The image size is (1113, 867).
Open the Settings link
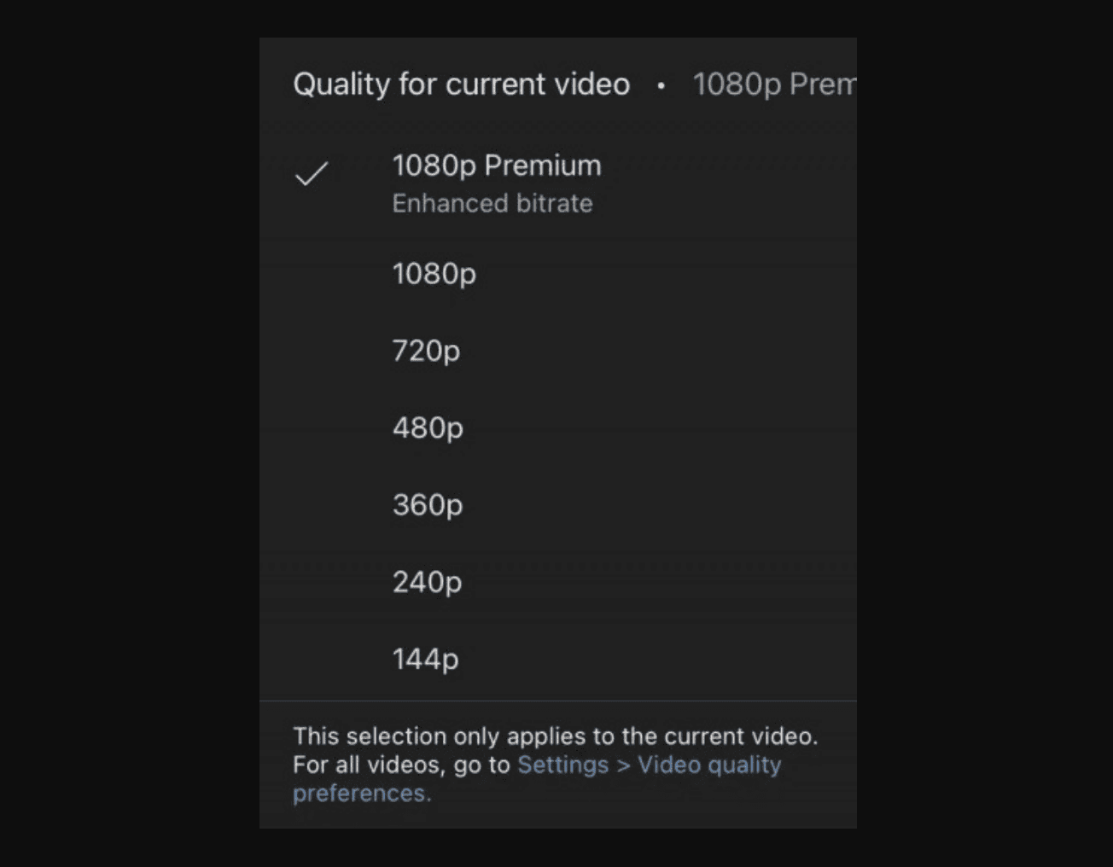click(562, 765)
